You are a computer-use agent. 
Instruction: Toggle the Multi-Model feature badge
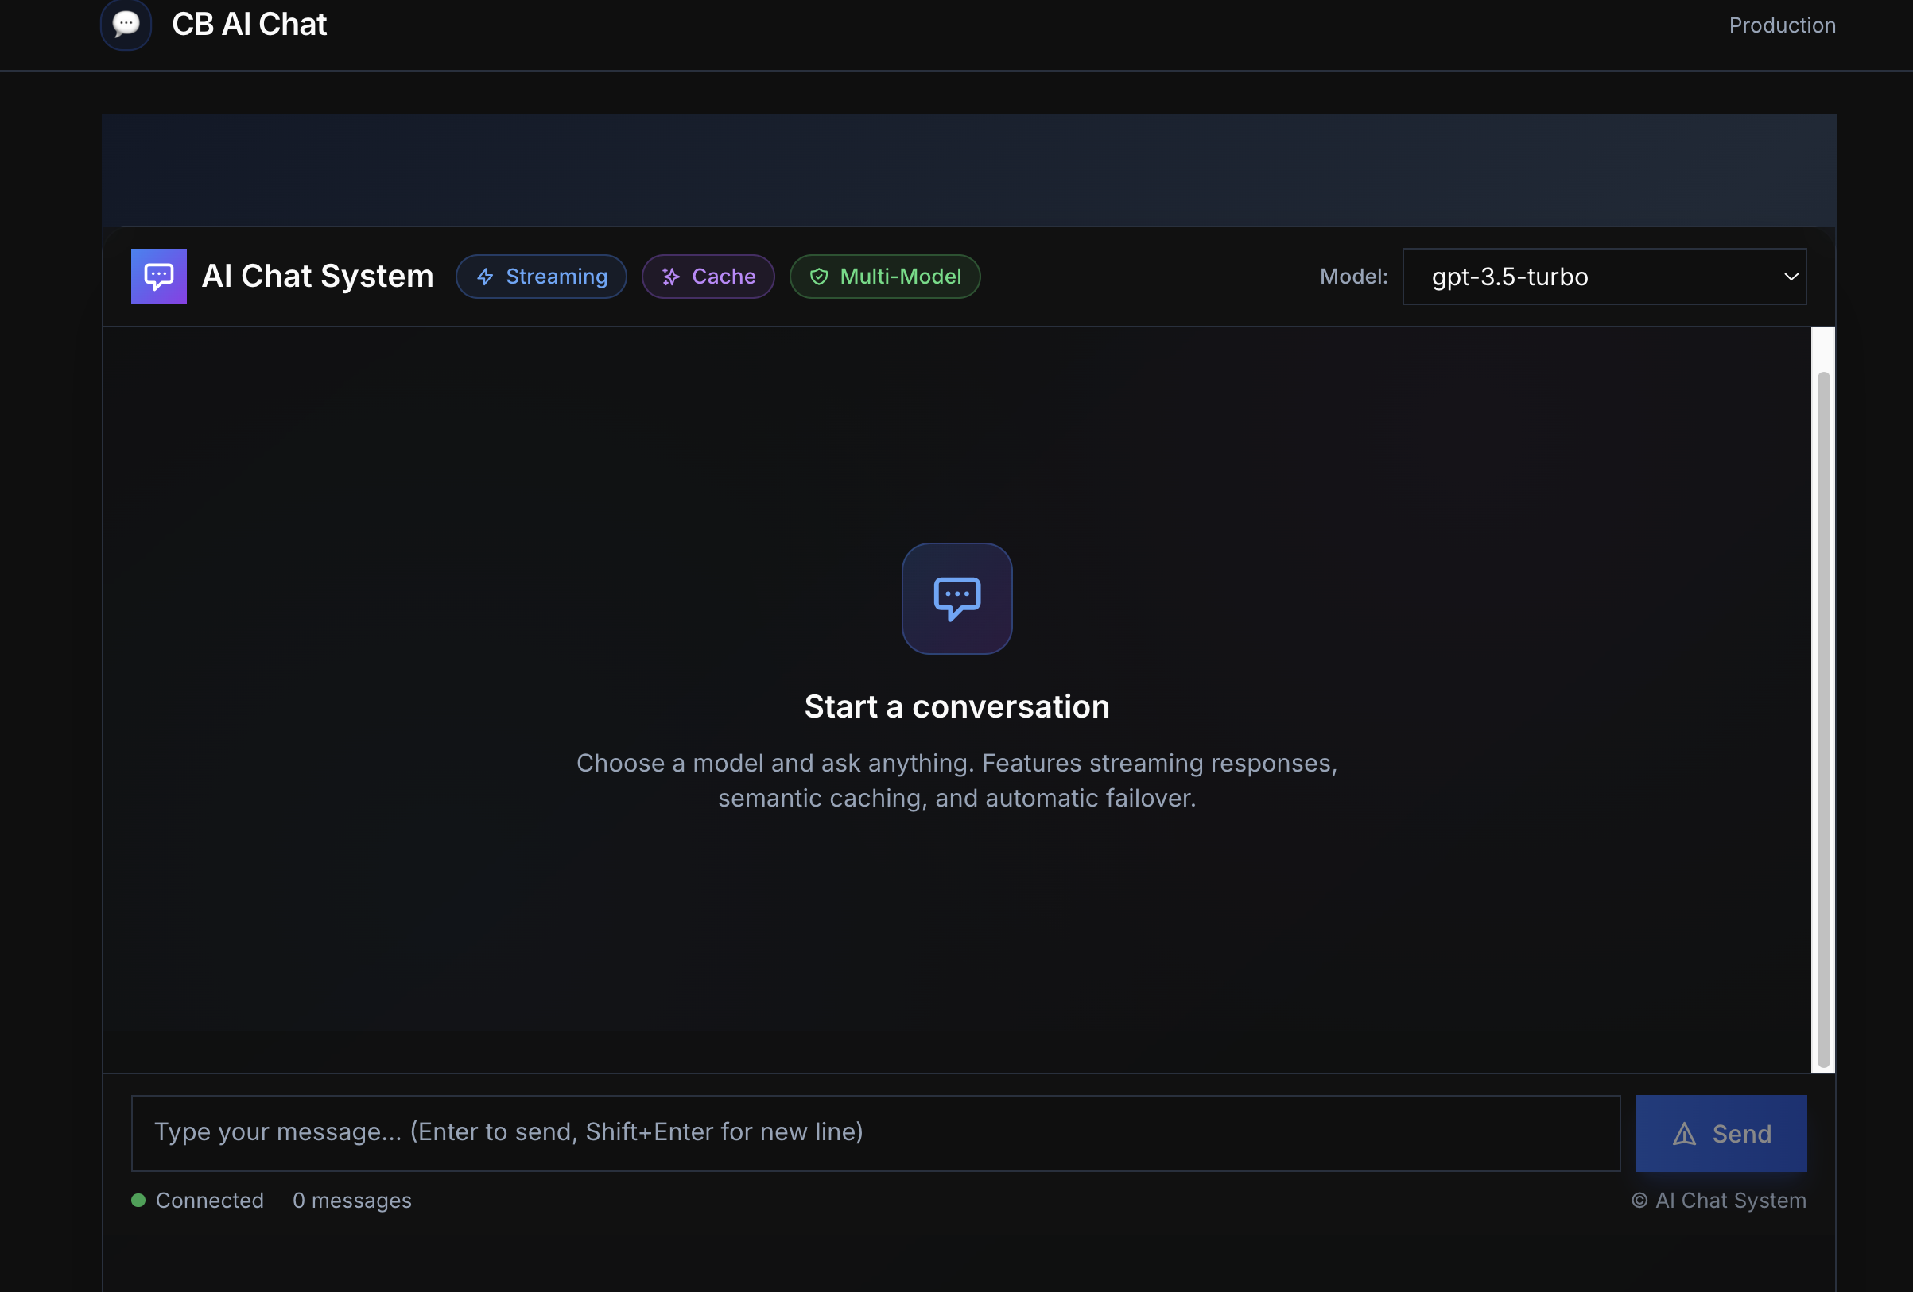(885, 277)
